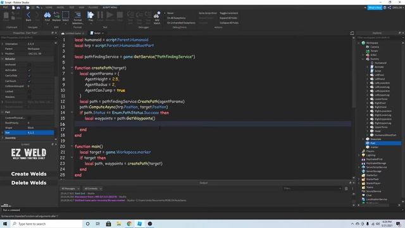Click the new file icon in title toolbar

tap(13, 8)
